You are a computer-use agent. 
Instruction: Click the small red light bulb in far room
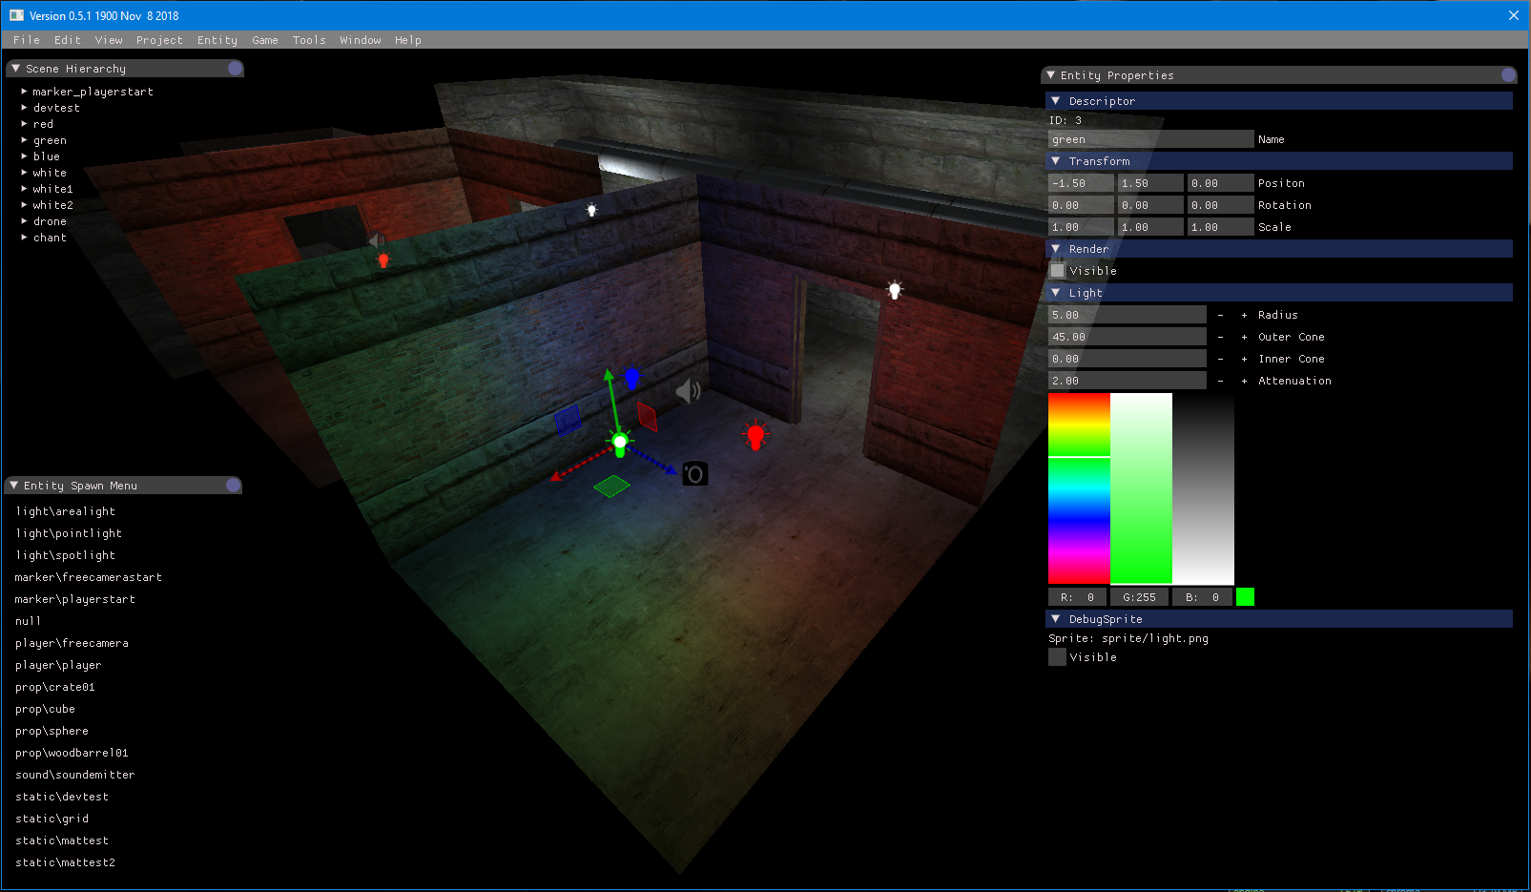pos(383,259)
